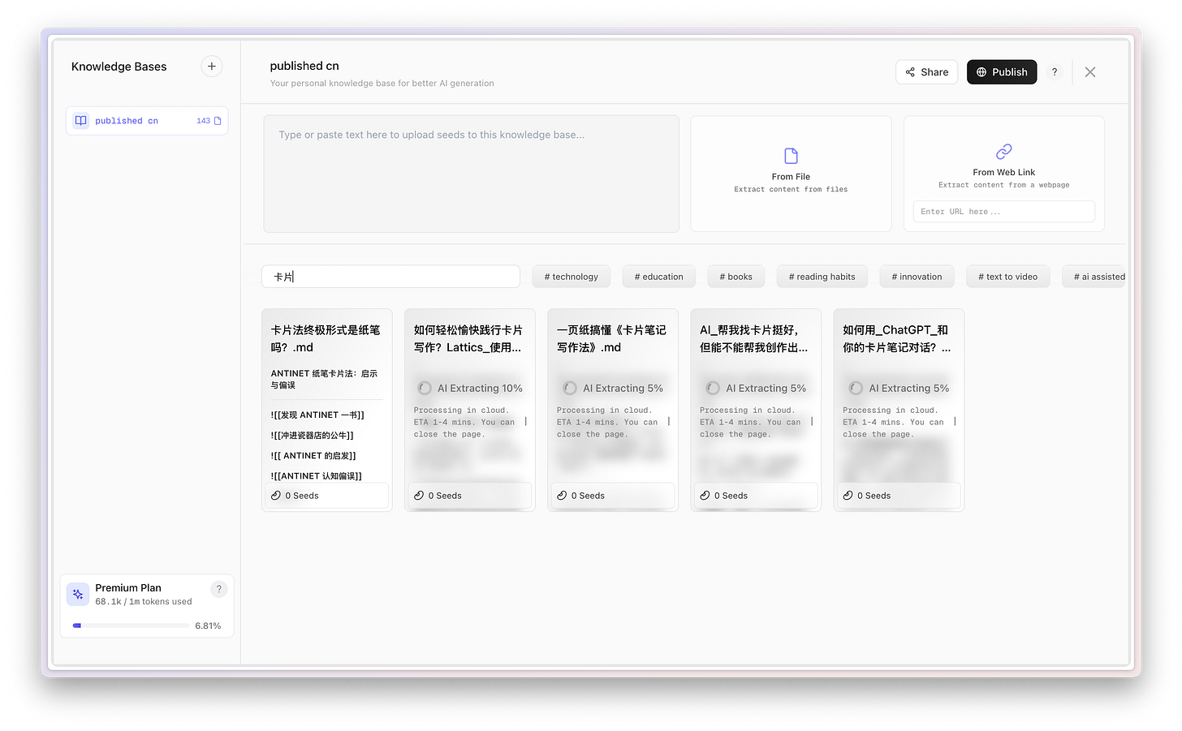Toggle the # innovation filter chip

coord(917,276)
